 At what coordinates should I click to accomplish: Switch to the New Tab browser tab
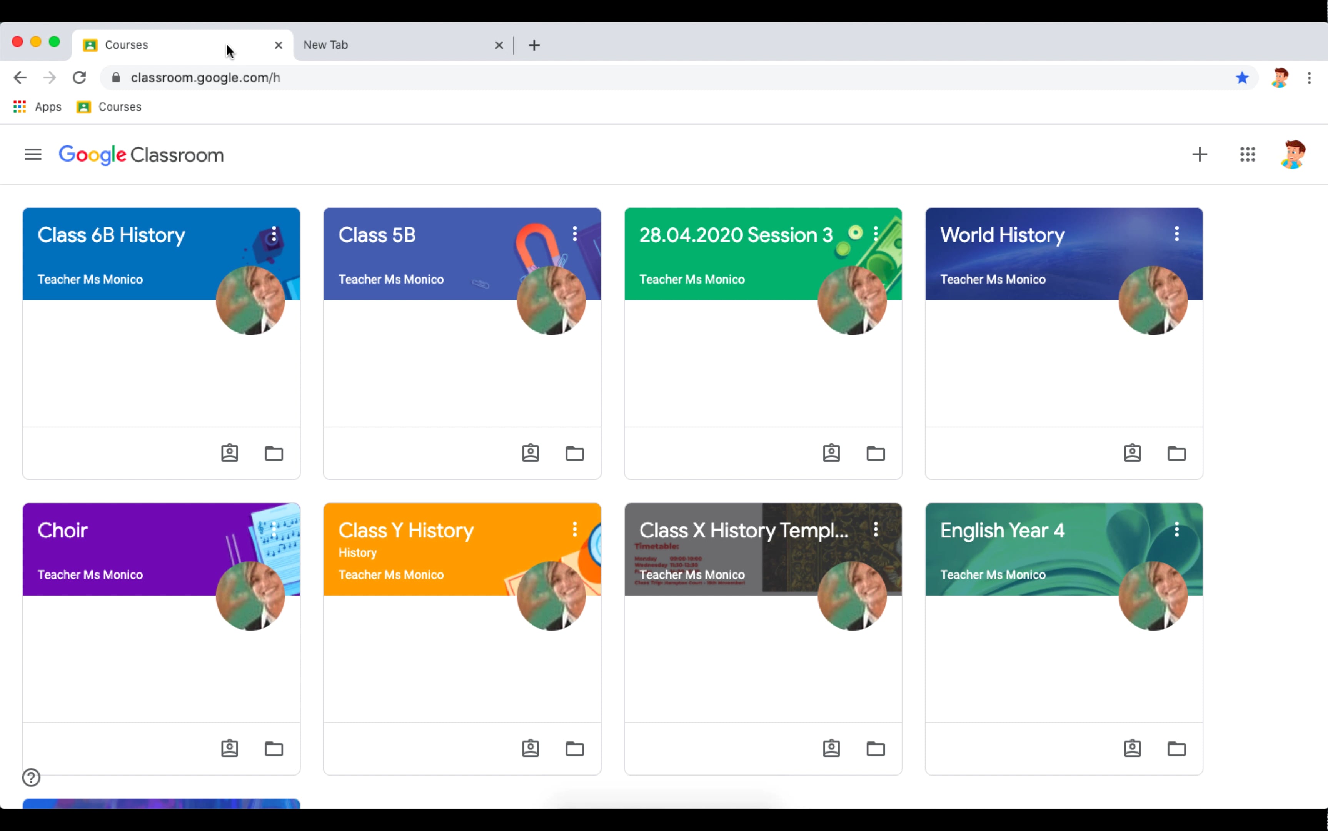385,45
